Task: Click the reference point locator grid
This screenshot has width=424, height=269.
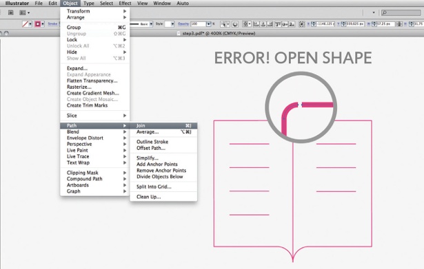Action: pos(301,24)
